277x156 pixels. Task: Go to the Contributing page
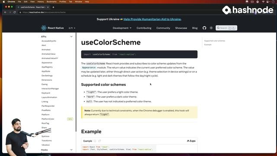[x=144, y=28]
